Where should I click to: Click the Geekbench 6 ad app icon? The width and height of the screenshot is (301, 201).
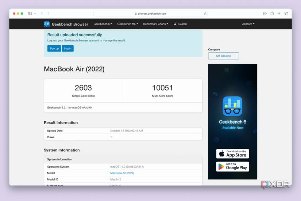point(232,106)
